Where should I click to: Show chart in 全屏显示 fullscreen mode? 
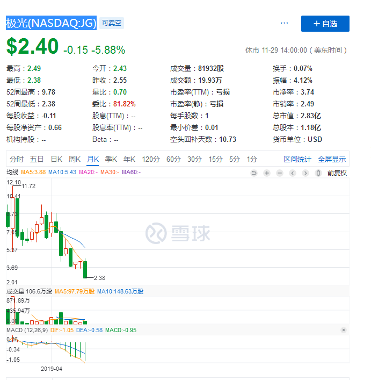(x=332, y=159)
